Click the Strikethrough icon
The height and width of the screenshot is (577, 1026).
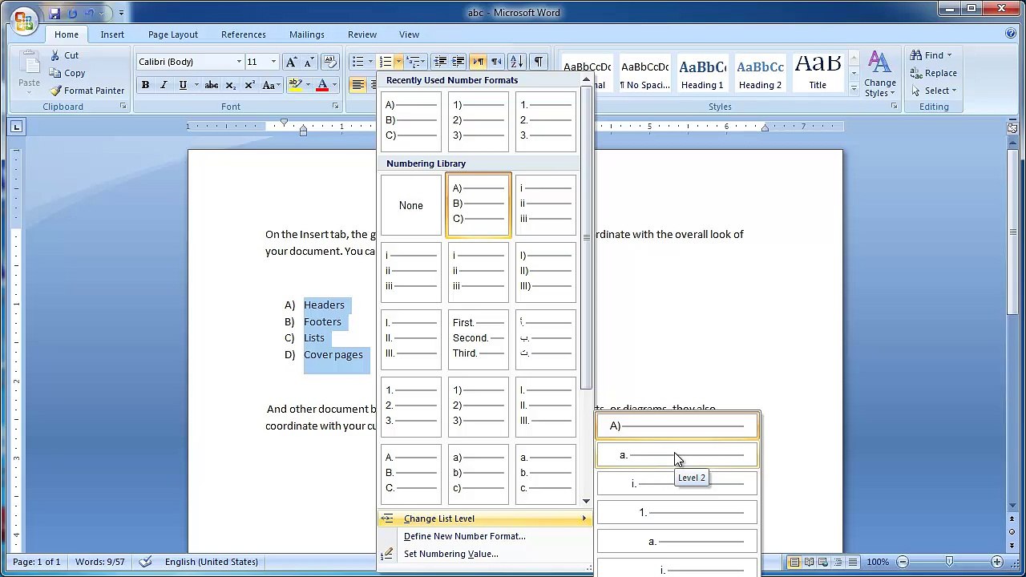[211, 85]
